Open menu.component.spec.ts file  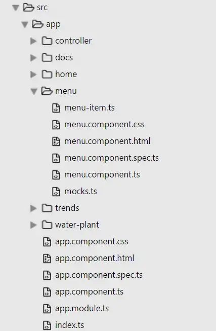coord(111,158)
